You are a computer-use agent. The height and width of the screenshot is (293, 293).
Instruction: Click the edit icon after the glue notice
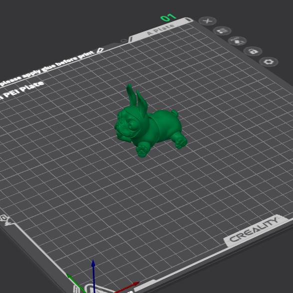(100, 50)
